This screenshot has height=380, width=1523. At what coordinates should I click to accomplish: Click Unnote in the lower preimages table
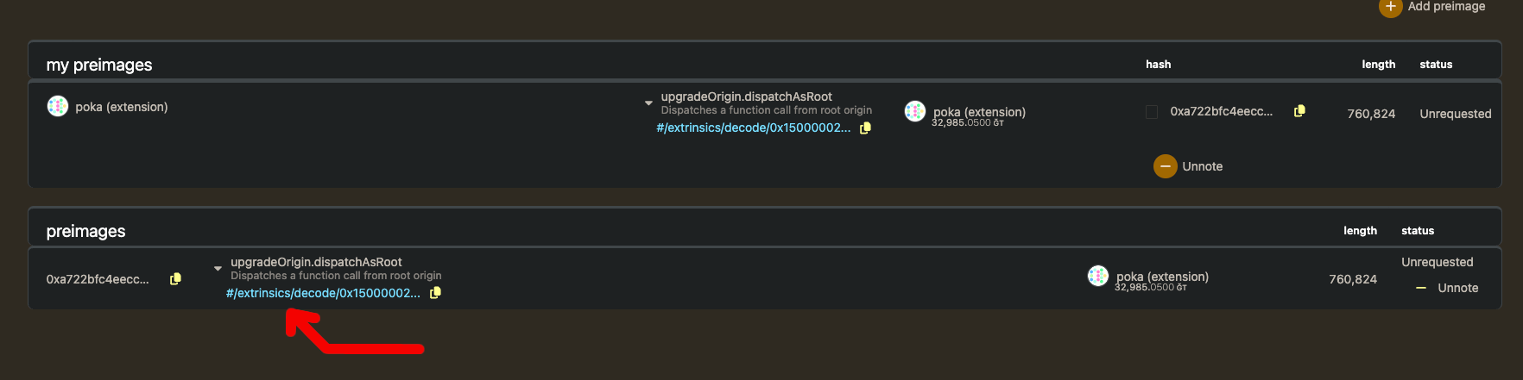[1448, 288]
